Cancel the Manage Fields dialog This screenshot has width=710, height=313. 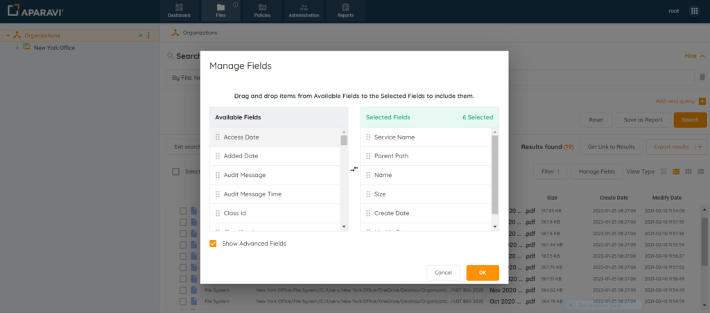[x=443, y=273]
